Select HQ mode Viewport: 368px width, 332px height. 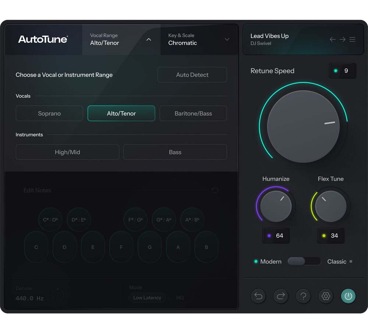point(180,297)
